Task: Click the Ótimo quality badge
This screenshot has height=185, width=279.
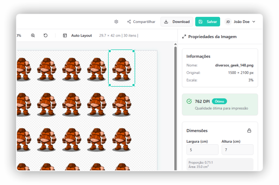Action: [219, 101]
